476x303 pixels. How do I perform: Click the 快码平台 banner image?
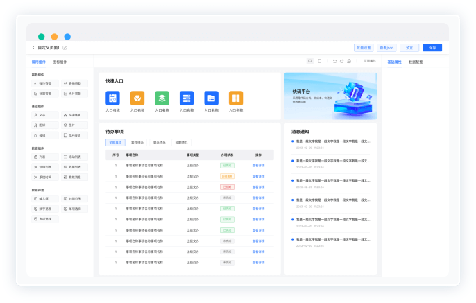(x=330, y=96)
